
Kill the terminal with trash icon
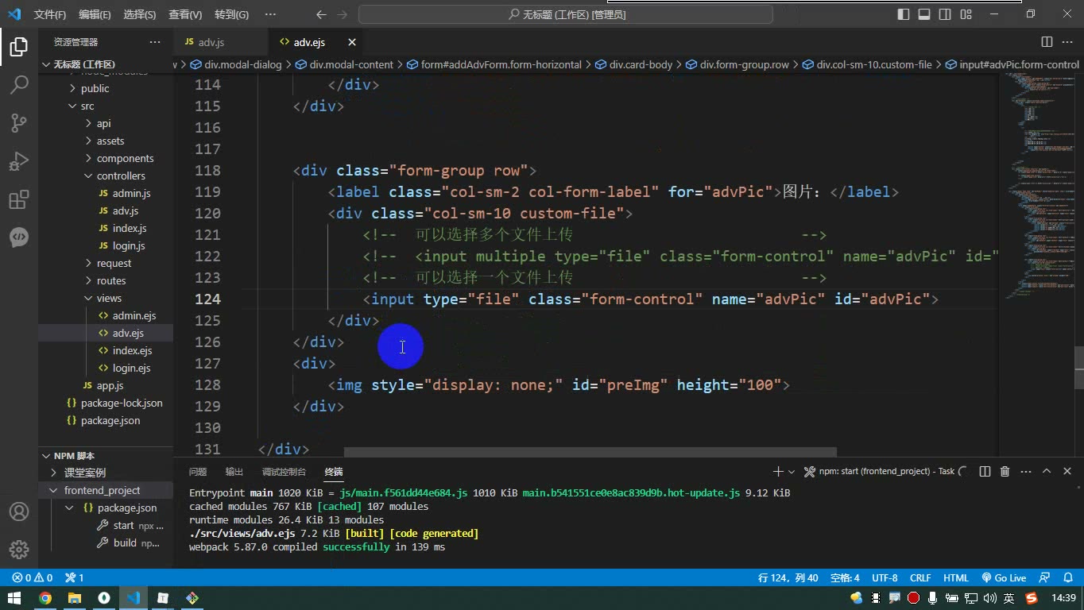point(1005,472)
